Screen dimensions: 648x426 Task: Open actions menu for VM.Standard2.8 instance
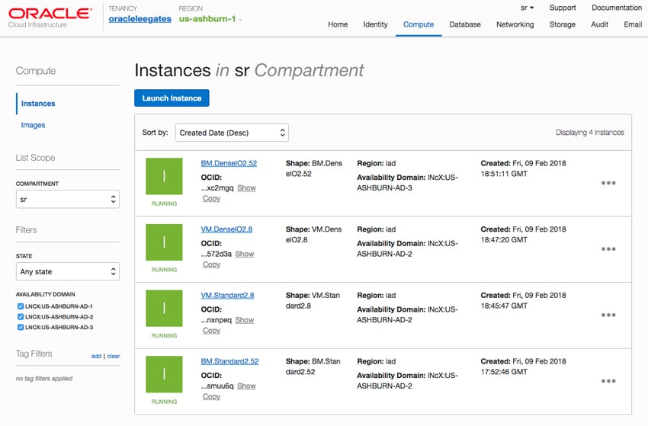(608, 315)
